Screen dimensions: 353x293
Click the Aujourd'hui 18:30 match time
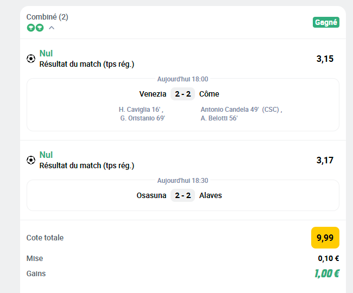click(x=182, y=181)
